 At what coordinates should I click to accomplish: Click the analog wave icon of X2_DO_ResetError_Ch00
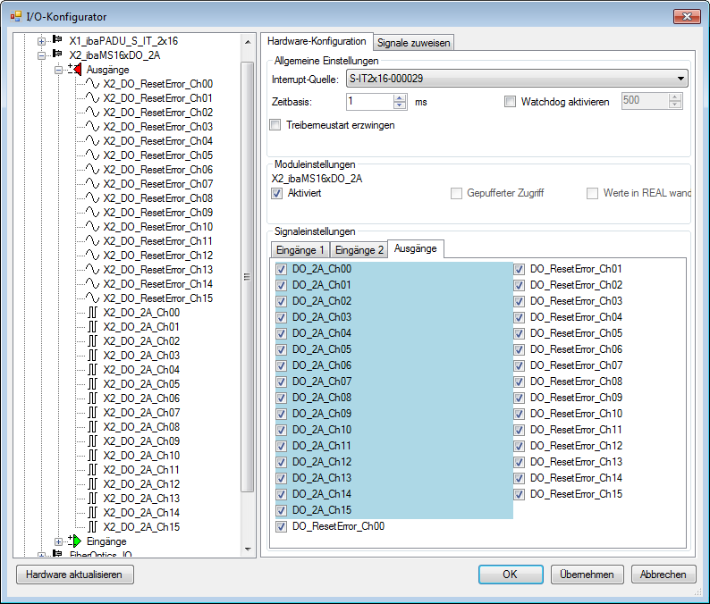(92, 84)
